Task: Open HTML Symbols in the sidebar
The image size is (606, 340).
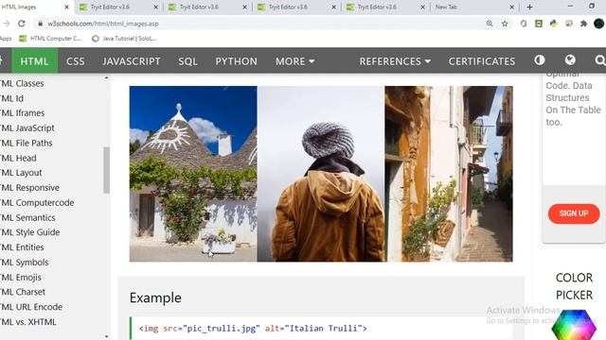Action: [x=25, y=263]
